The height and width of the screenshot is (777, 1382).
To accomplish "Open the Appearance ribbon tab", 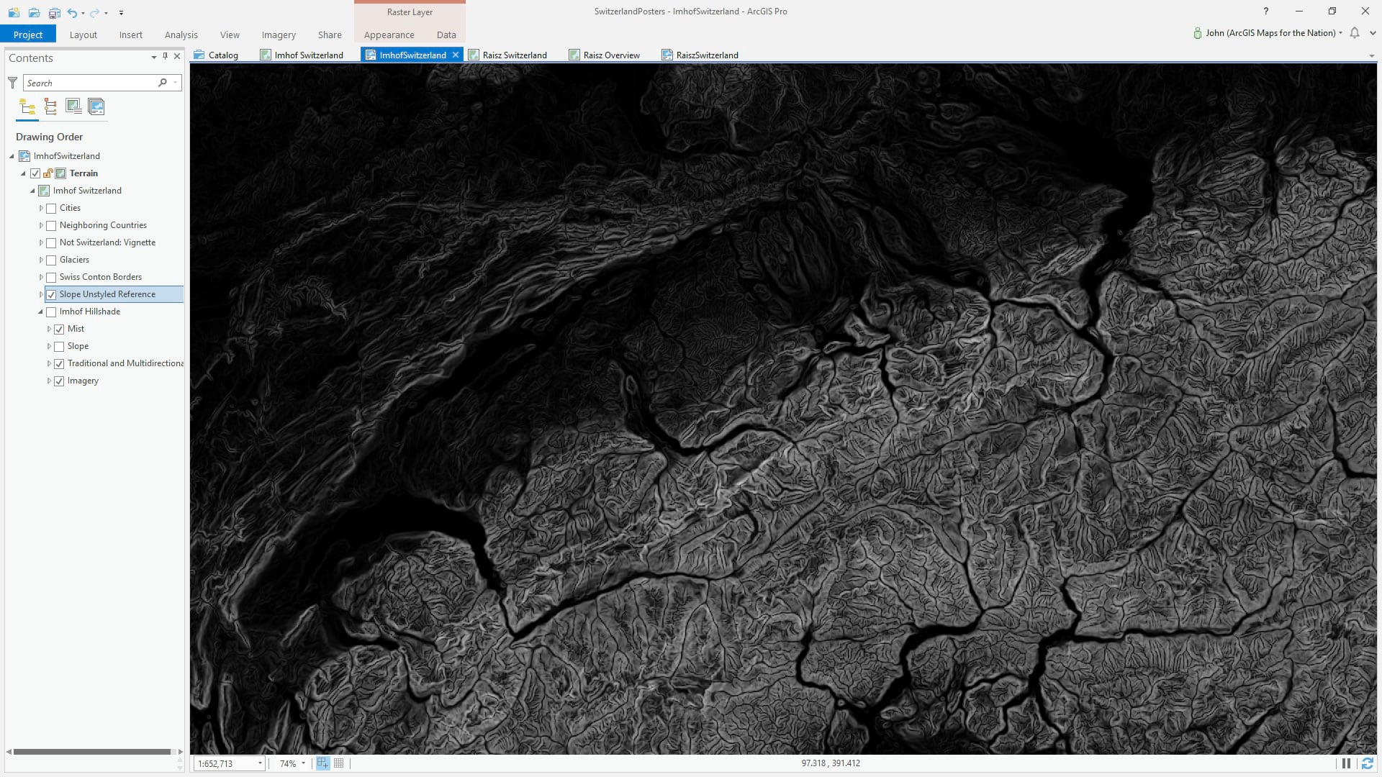I will [x=389, y=35].
